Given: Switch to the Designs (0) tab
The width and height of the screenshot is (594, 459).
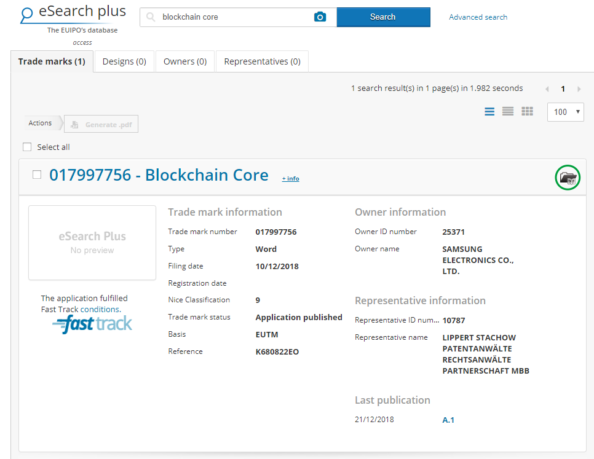Looking at the screenshot, I should click(x=124, y=61).
